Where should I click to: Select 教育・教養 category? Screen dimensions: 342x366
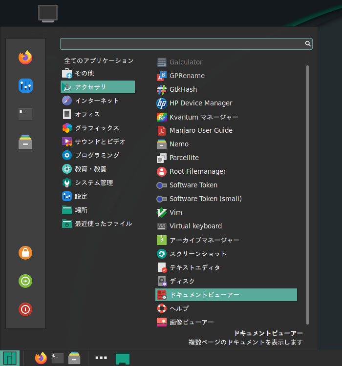pyautogui.click(x=98, y=169)
